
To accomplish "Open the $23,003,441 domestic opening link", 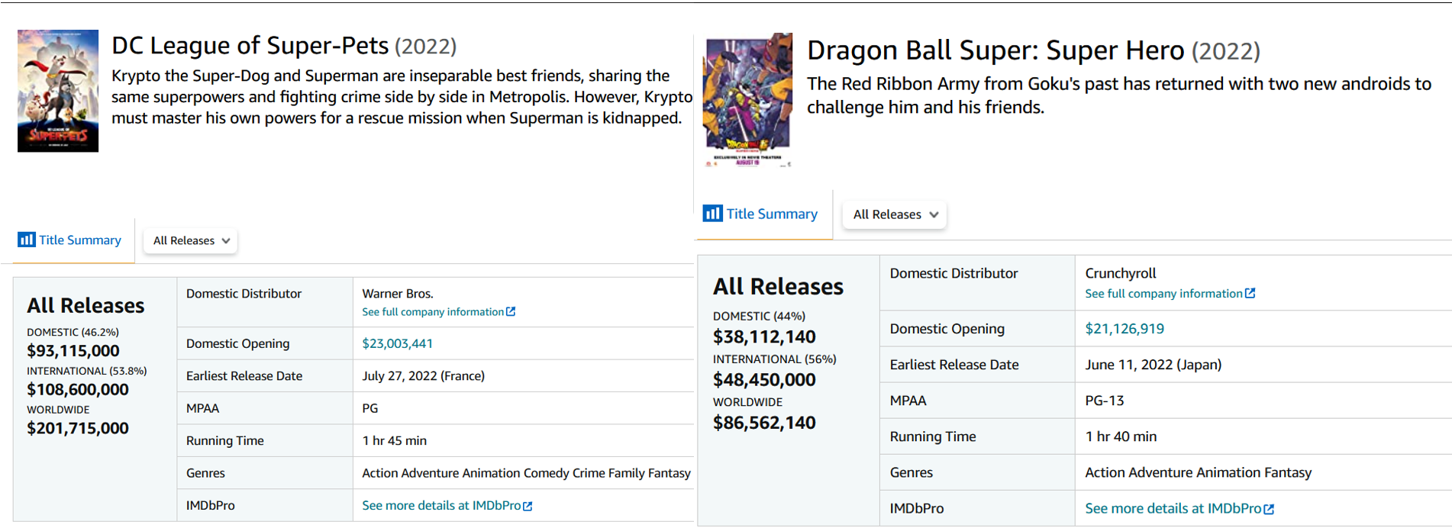I will point(397,343).
